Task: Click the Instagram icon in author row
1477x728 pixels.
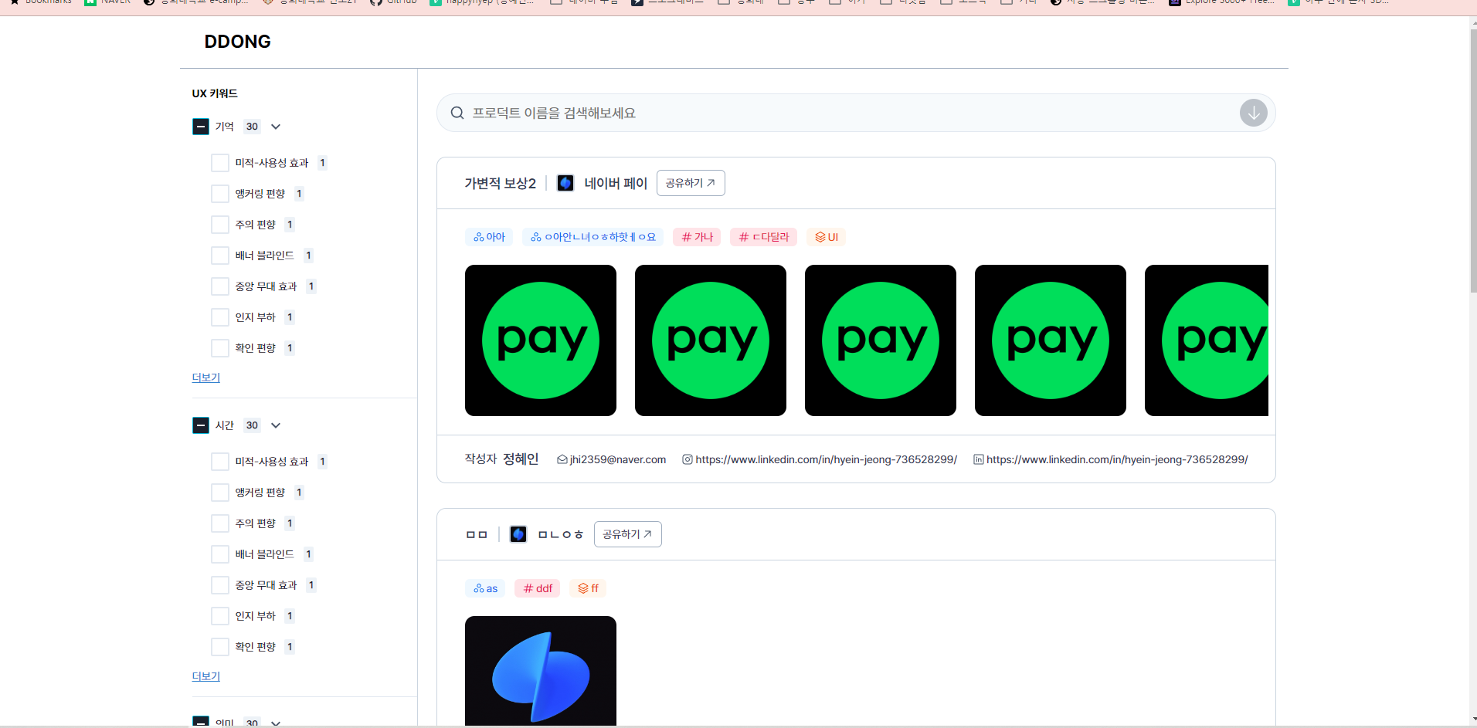Action: coord(688,459)
